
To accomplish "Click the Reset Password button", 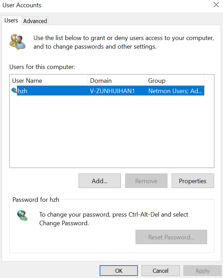I will [171, 237].
